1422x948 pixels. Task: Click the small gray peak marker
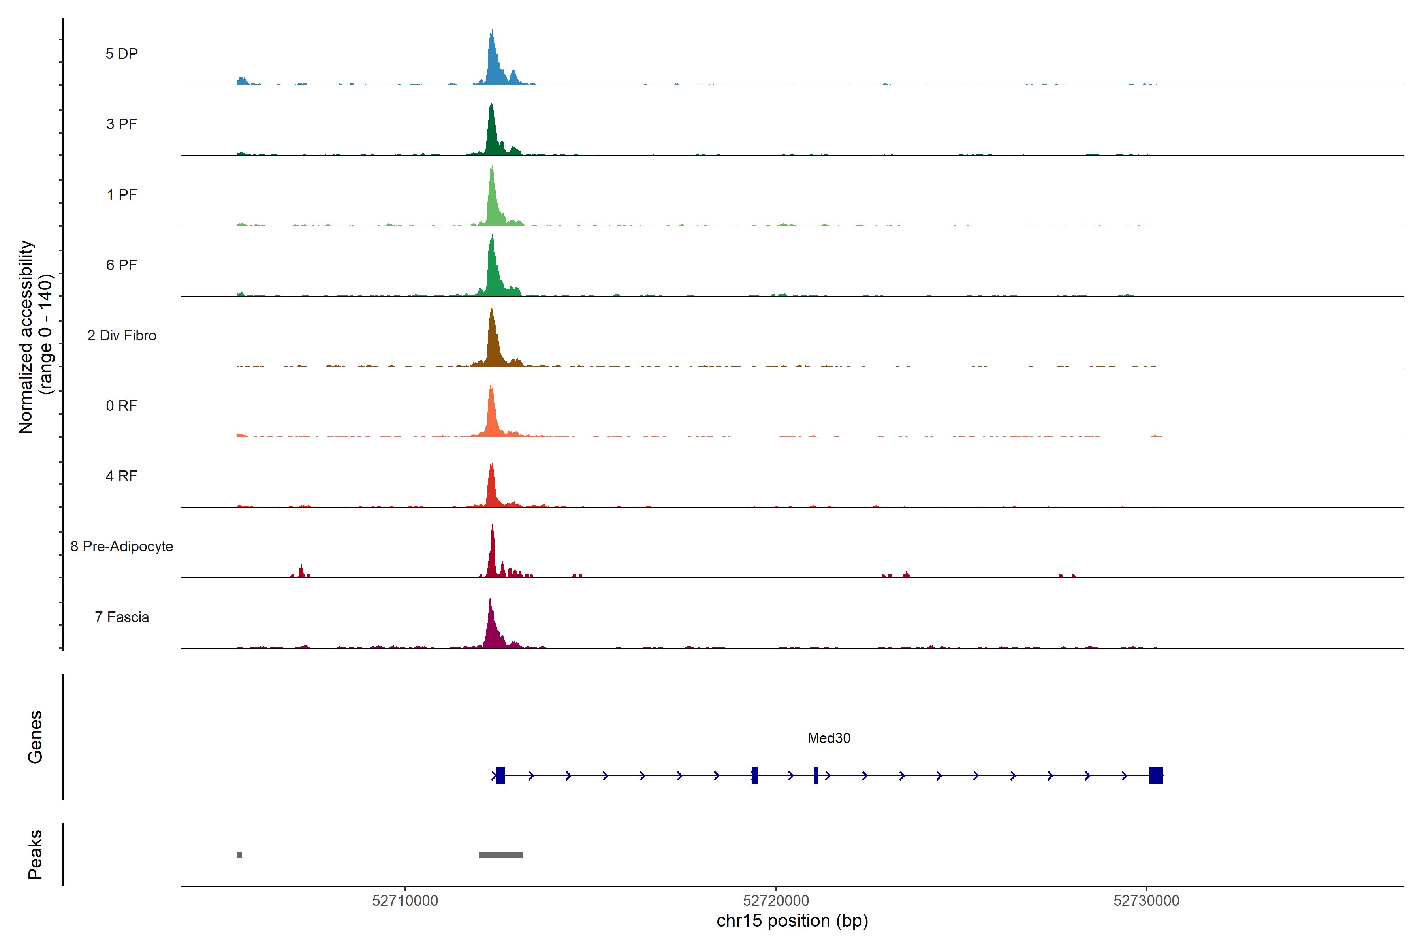(x=239, y=855)
